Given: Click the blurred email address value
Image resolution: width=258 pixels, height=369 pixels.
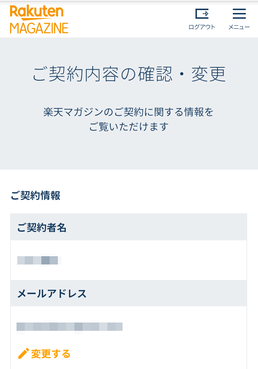Looking at the screenshot, I should (69, 326).
